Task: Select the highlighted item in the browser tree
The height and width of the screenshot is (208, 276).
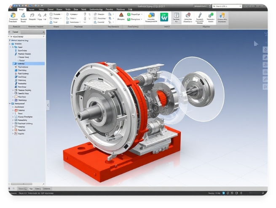Action: click(x=25, y=63)
